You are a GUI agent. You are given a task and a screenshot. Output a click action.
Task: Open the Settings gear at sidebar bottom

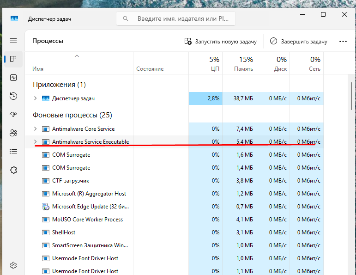(13, 265)
